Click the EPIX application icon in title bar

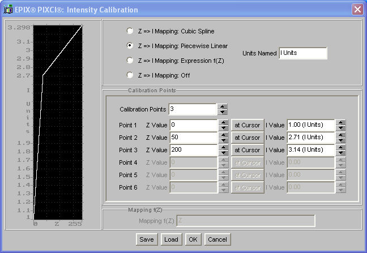point(8,10)
